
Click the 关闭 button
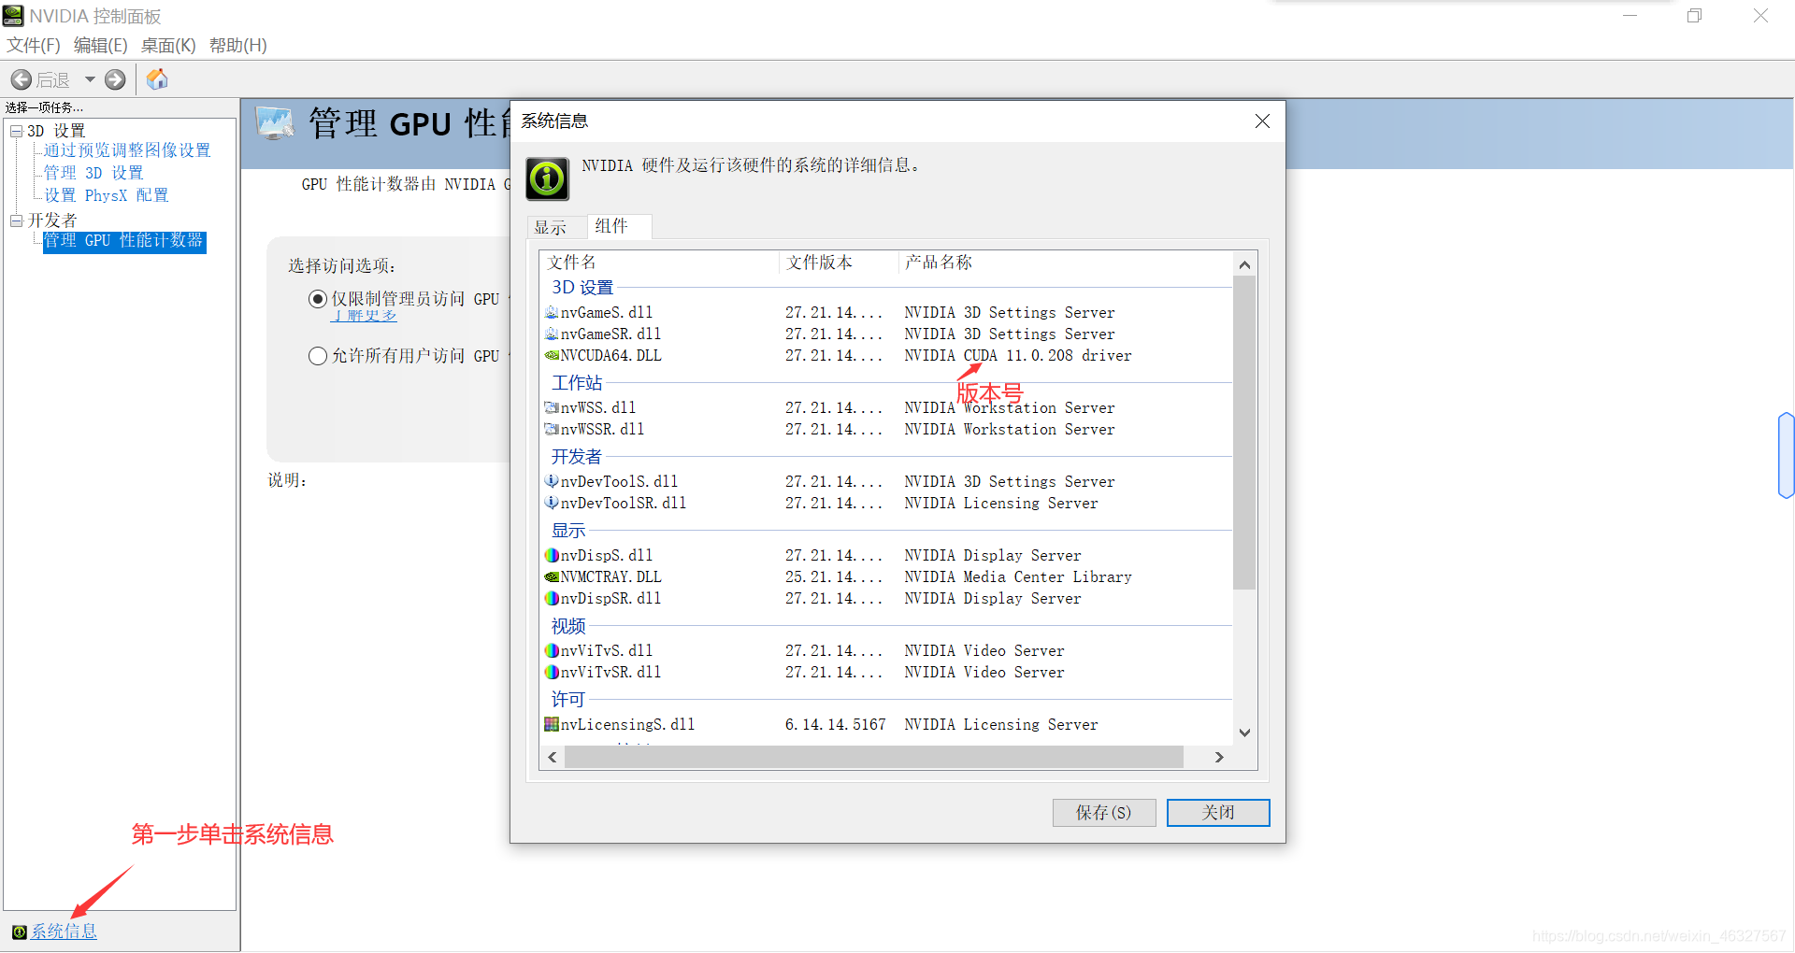(1218, 813)
